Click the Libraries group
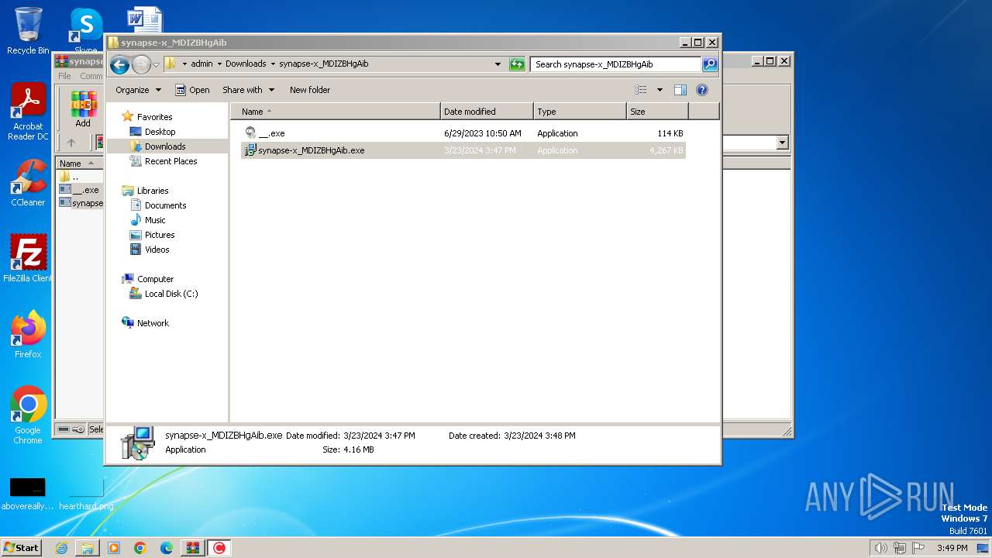Viewport: 992px width, 558px height. [x=153, y=191]
